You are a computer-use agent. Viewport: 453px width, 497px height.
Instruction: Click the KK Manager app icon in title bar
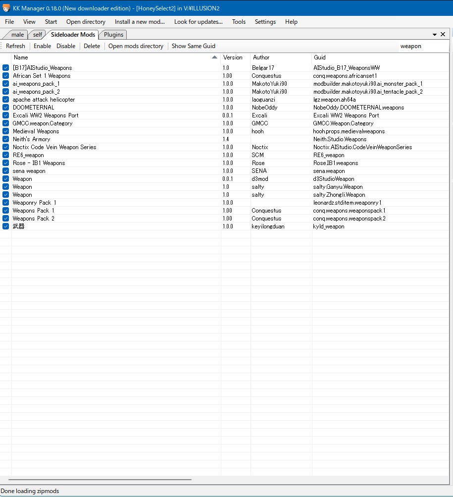6,8
